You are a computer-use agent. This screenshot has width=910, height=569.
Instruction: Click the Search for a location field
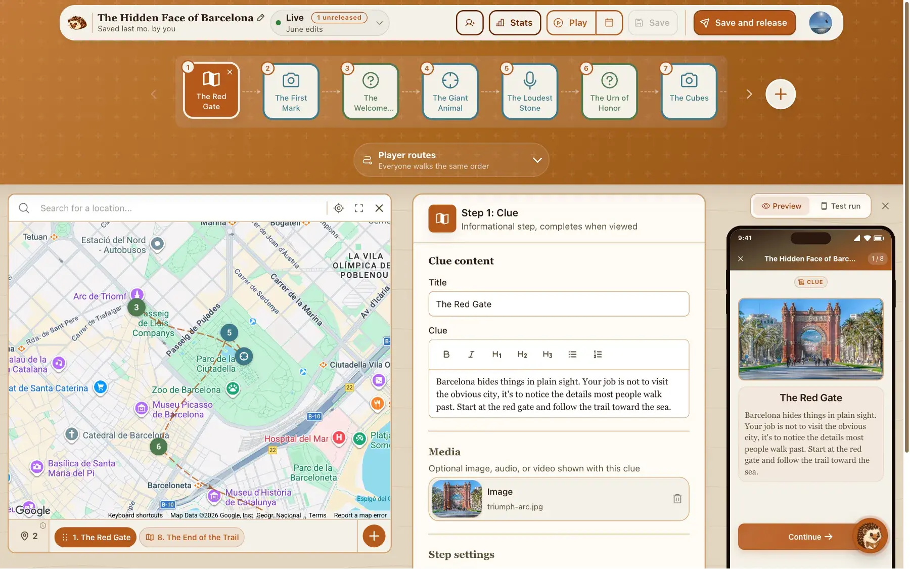click(179, 208)
